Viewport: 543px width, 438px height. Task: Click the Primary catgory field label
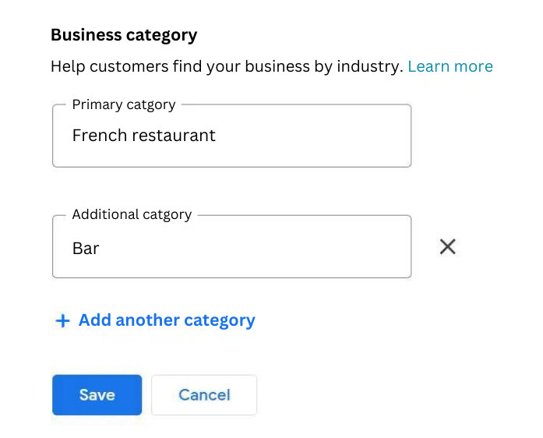pos(123,104)
